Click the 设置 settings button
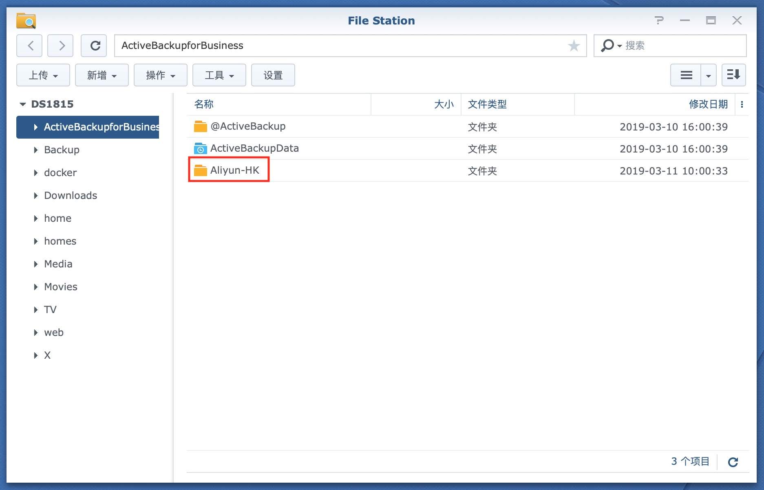 [x=273, y=75]
